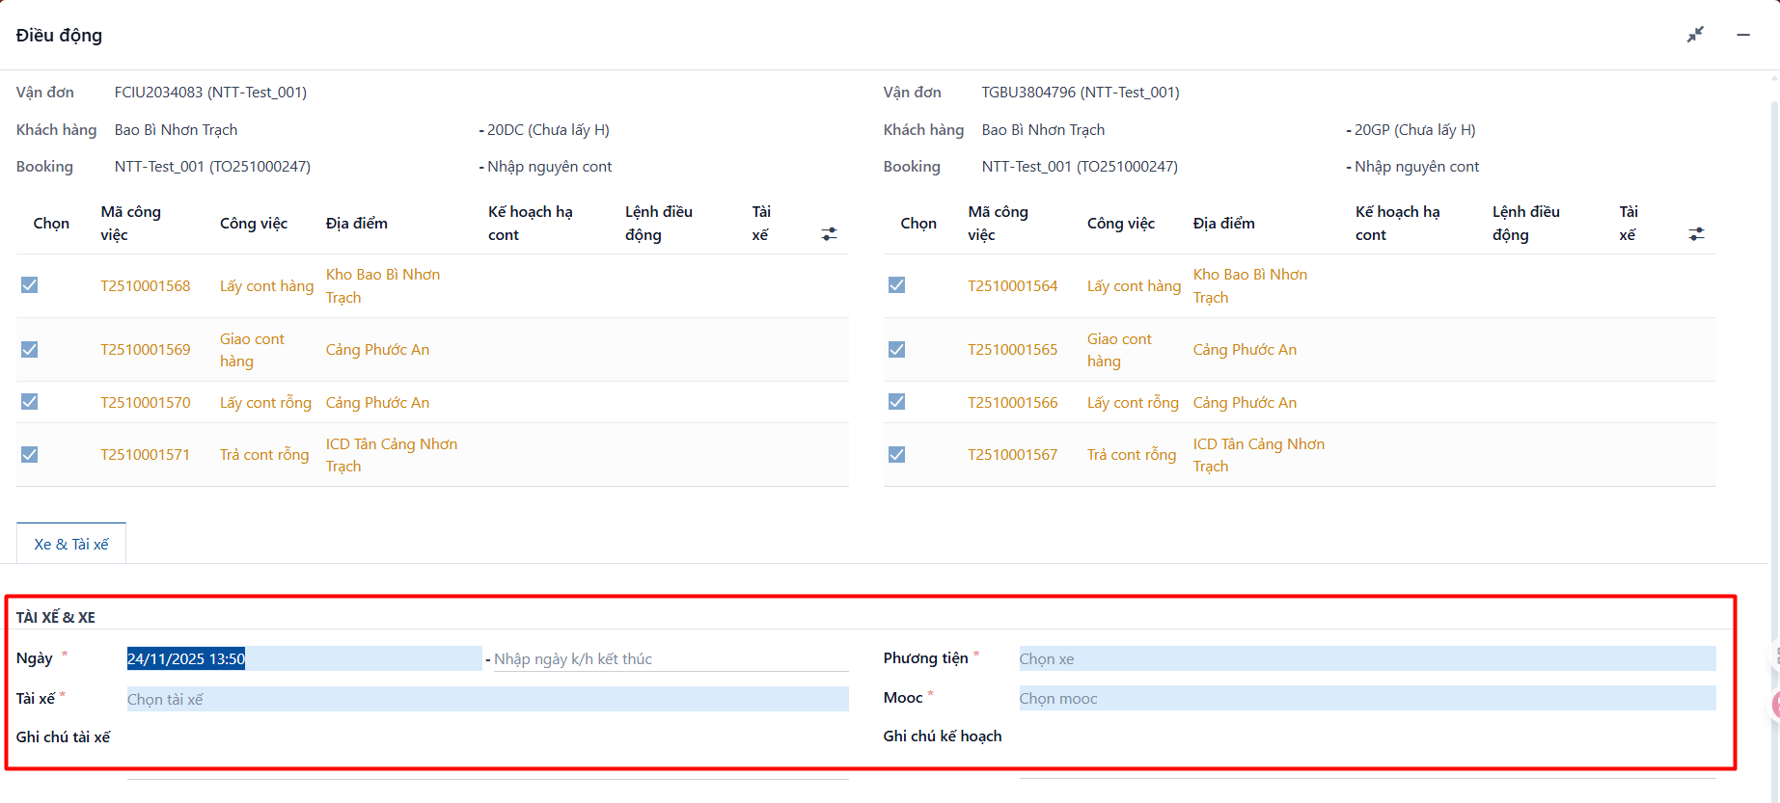Image resolution: width=1780 pixels, height=803 pixels.
Task: Switch to the Xe & Tài xế tab
Action: pos(71,544)
